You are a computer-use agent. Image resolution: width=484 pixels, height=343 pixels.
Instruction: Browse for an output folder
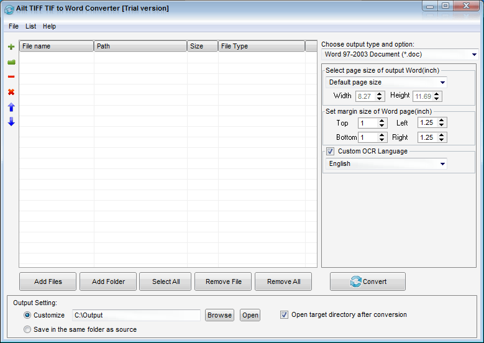pyautogui.click(x=219, y=315)
